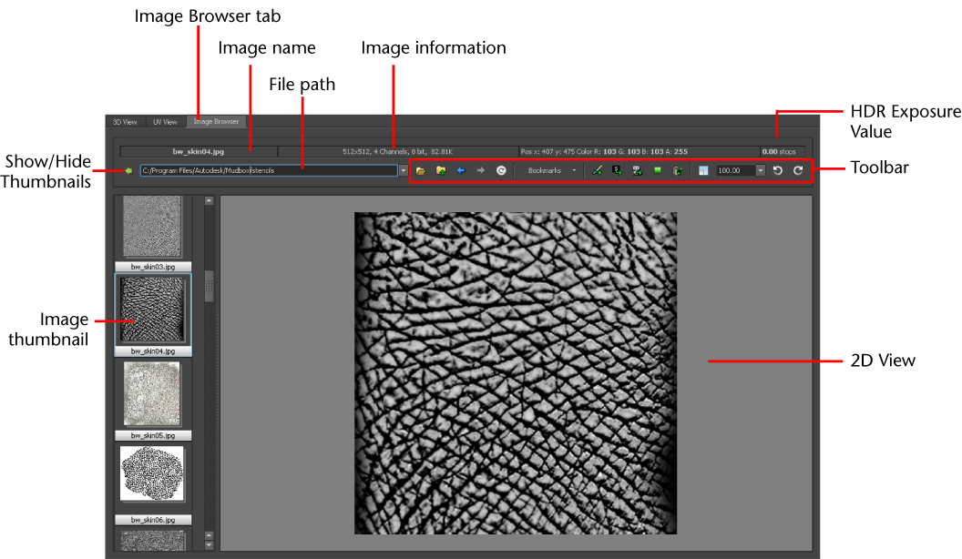Go up one folder level
This screenshot has width=962, height=559.
[441, 171]
